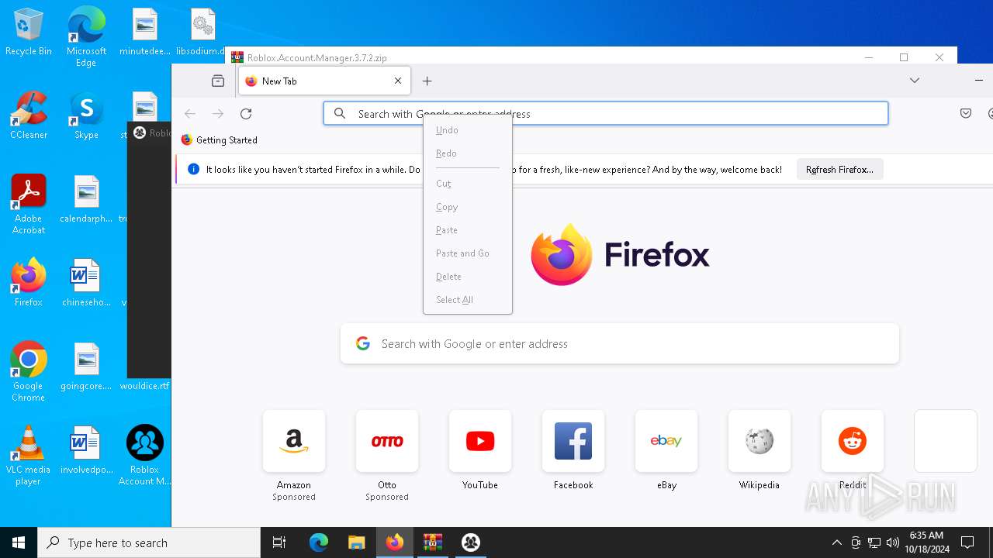Open the Getting Started bookmark
This screenshot has height=558, width=993.
tap(219, 140)
